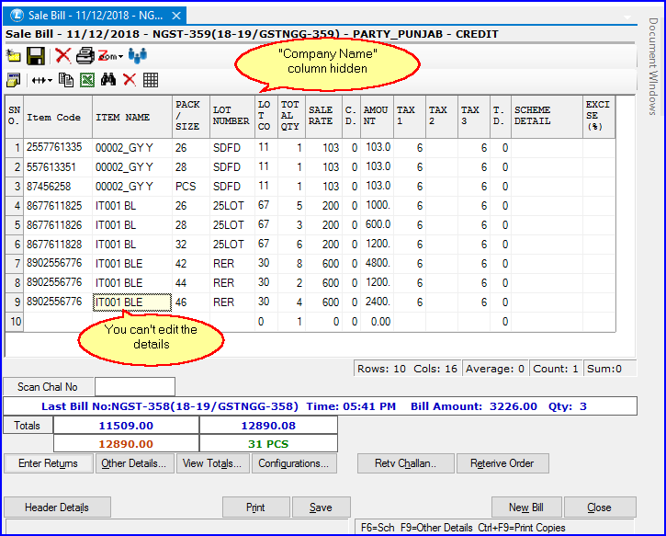This screenshot has height=536, width=666.
Task: Click item code cell 8677611828
Action: click(58, 245)
